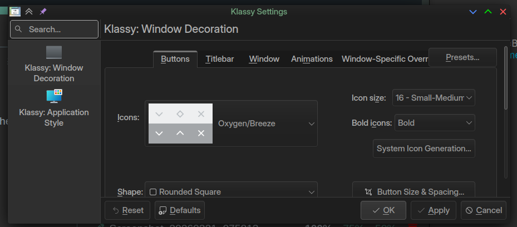
Task: Click the Defaults button
Action: tap(180, 210)
